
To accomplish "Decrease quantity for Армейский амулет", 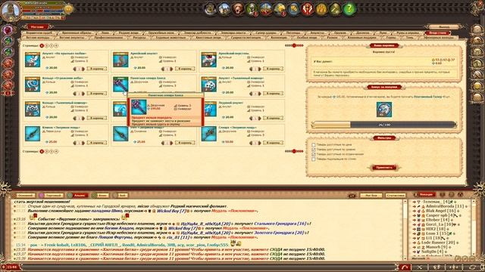I will 163,69.
